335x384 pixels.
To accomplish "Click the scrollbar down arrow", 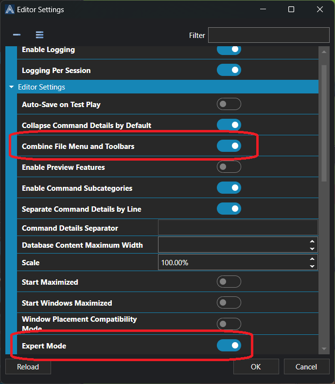I will pos(324,349).
